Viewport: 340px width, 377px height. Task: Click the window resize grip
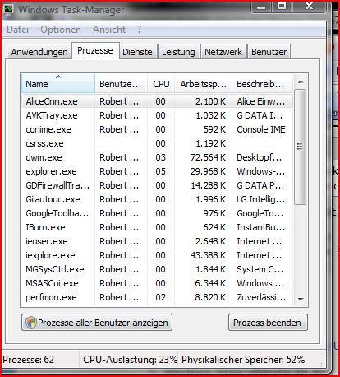point(322,363)
